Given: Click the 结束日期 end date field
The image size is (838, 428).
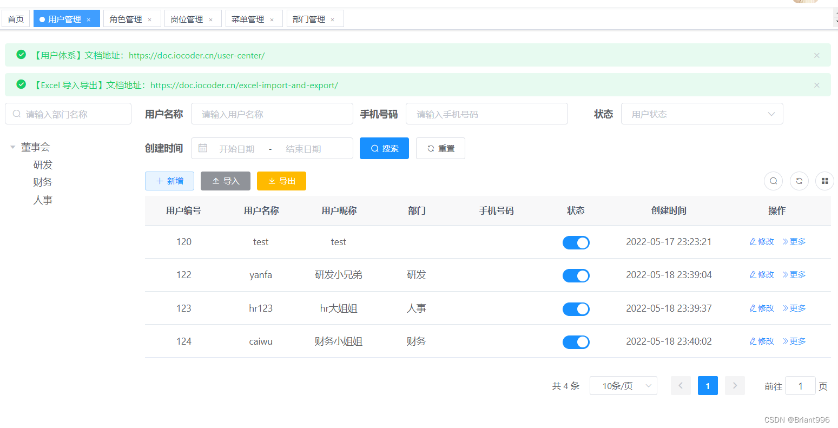Looking at the screenshot, I should (x=303, y=149).
